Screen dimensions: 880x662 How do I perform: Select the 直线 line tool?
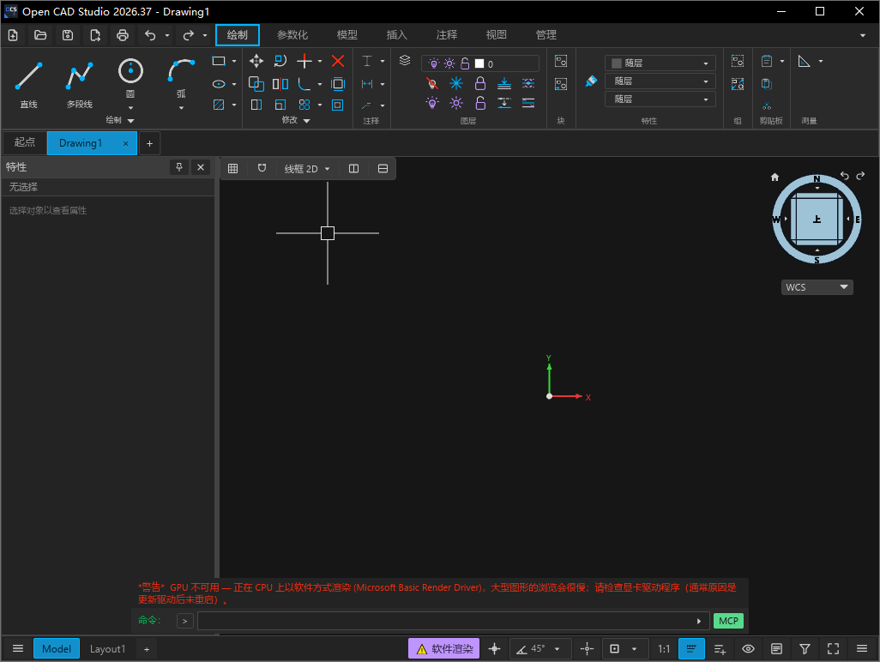tap(28, 83)
